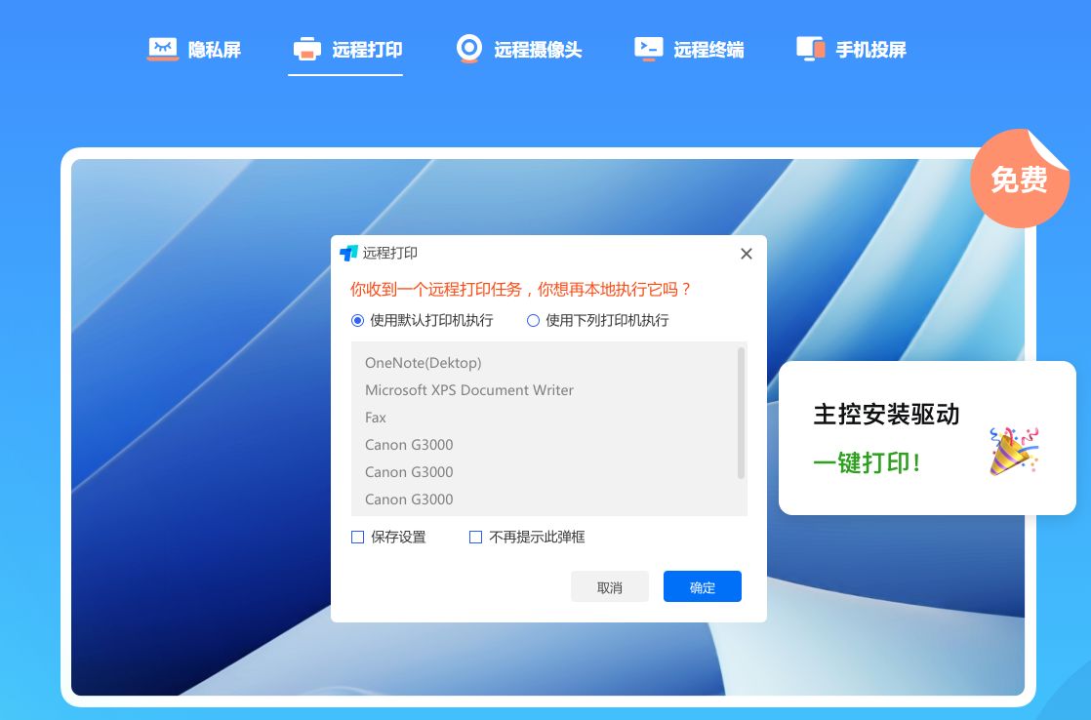Select 使用默认打印机执行 radio option
This screenshot has height=720, width=1091.
[x=357, y=320]
